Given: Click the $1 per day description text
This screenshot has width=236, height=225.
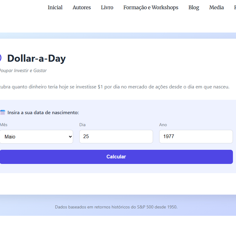Looking at the screenshot, I should point(115,87).
